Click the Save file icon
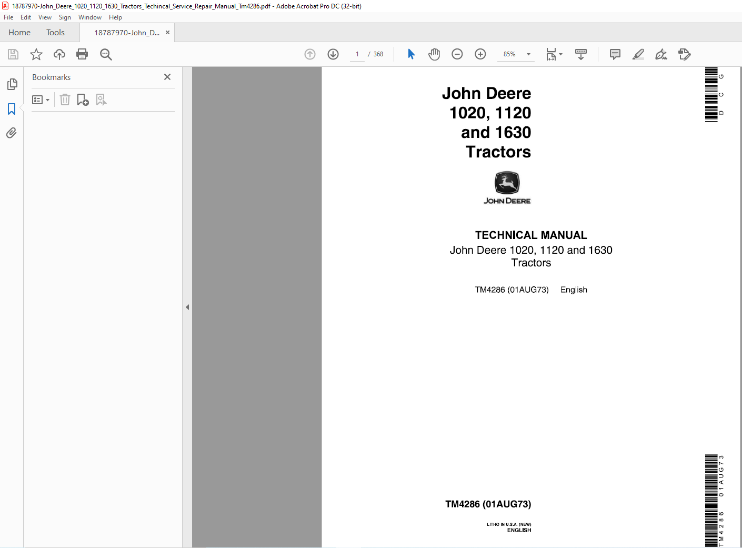This screenshot has height=548, width=742. pyautogui.click(x=13, y=54)
